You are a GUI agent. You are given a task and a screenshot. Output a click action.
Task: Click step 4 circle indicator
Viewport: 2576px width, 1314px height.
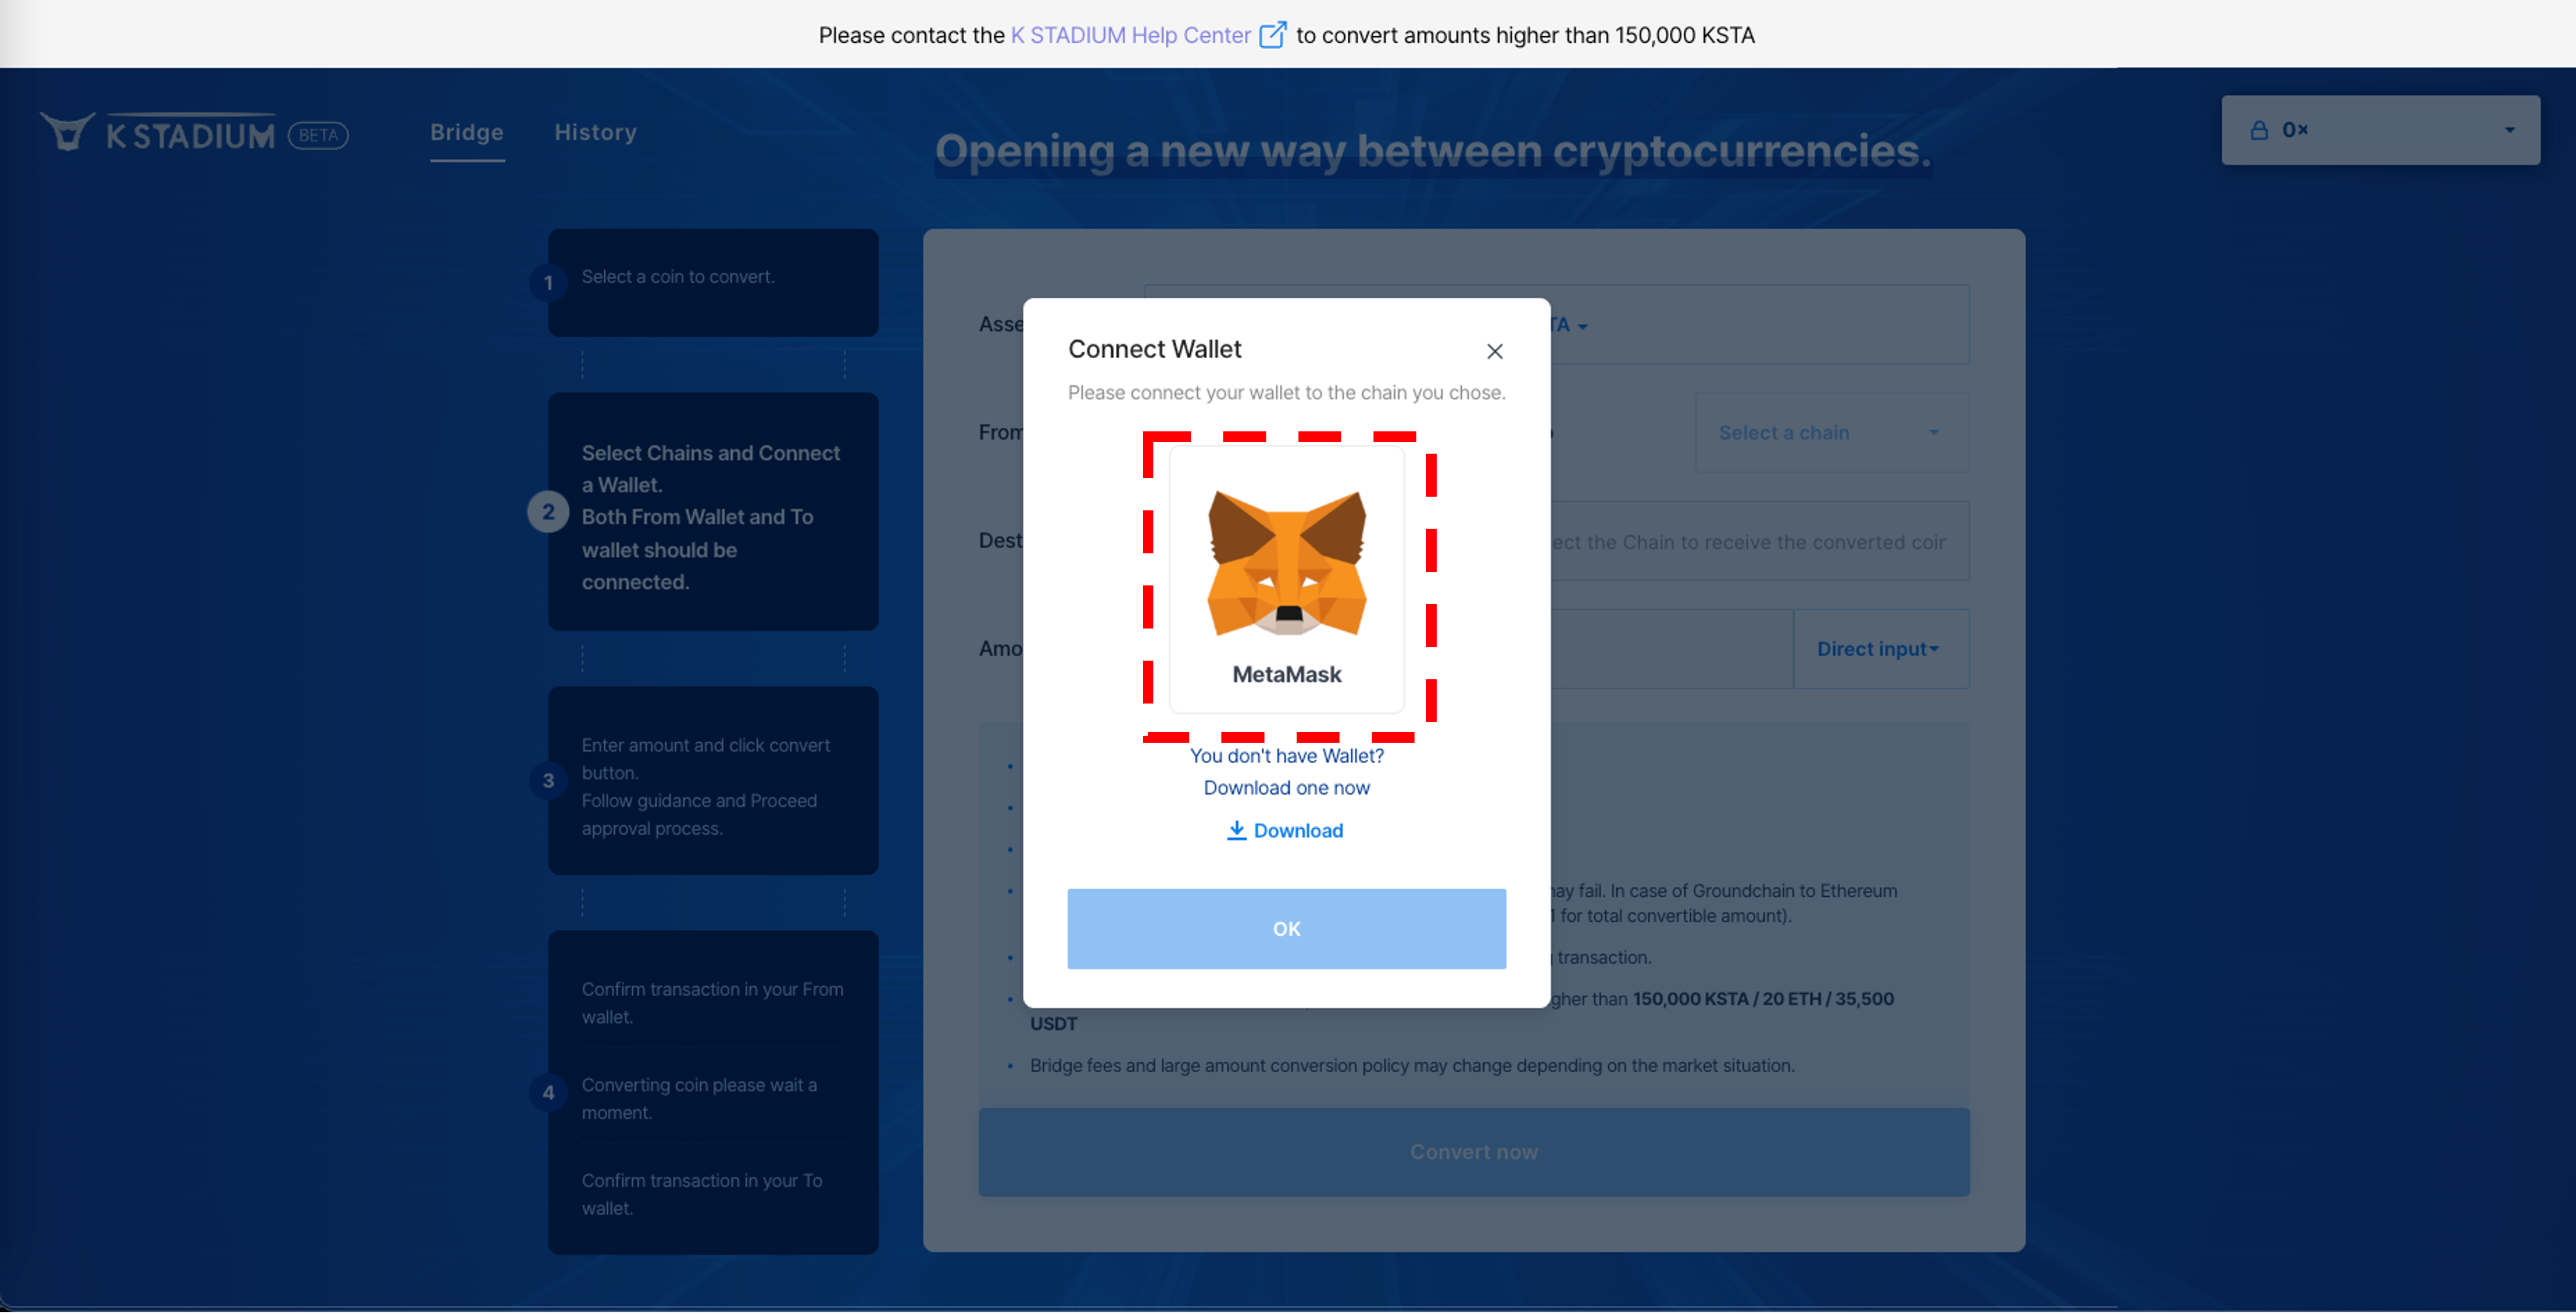(548, 1093)
